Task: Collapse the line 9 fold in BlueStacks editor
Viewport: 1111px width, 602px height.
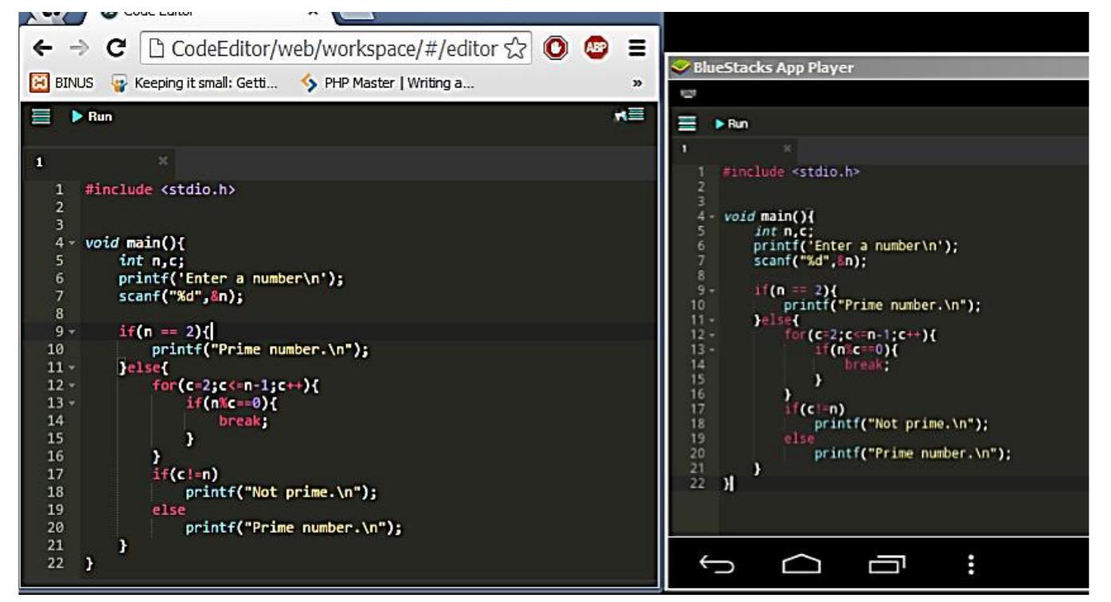Action: click(712, 291)
